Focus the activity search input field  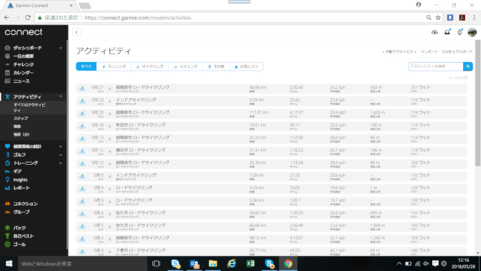(x=436, y=67)
